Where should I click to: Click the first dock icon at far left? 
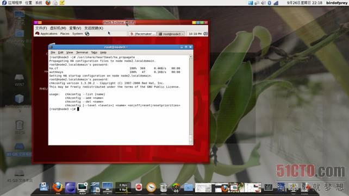44,187
